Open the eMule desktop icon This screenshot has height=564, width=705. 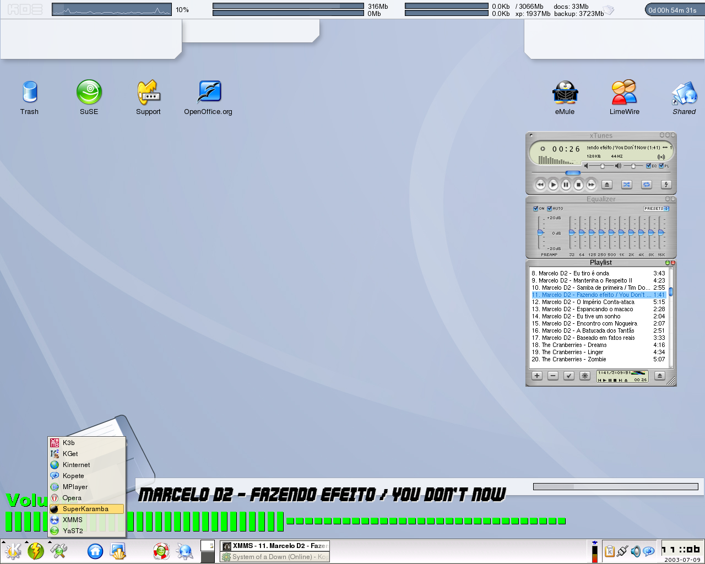[x=565, y=97]
